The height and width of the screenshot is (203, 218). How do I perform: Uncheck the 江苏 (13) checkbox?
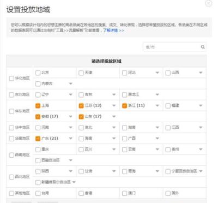[x=81, y=106]
